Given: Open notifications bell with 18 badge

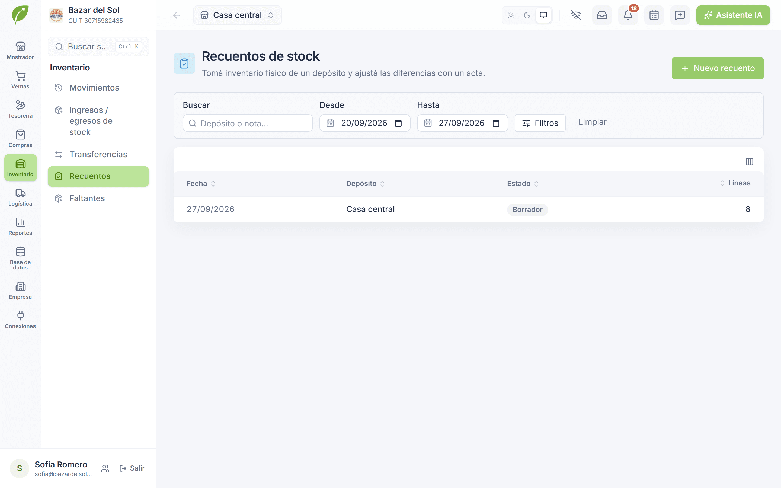Looking at the screenshot, I should click(628, 15).
